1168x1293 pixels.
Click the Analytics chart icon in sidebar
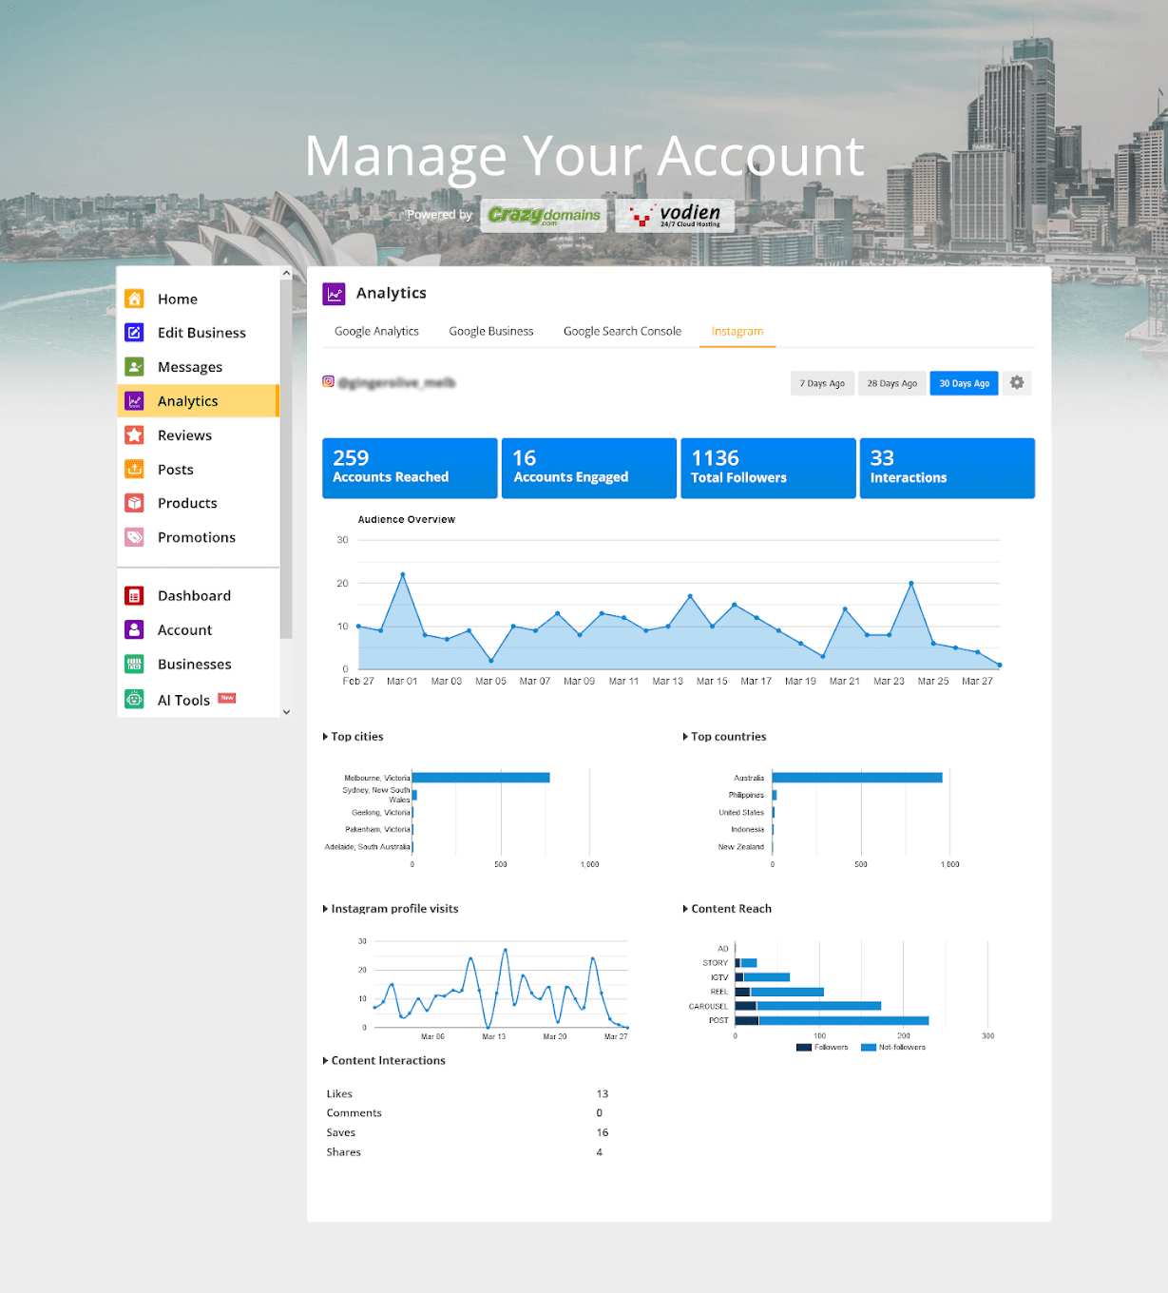pos(134,400)
